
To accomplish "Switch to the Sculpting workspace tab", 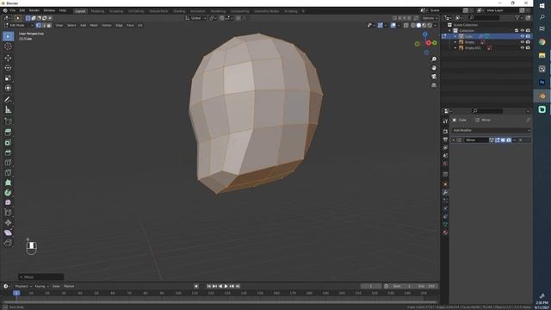I will click(116, 11).
